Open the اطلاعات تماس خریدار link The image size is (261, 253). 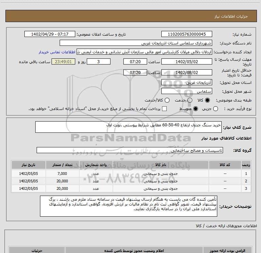pyautogui.click(x=57, y=52)
